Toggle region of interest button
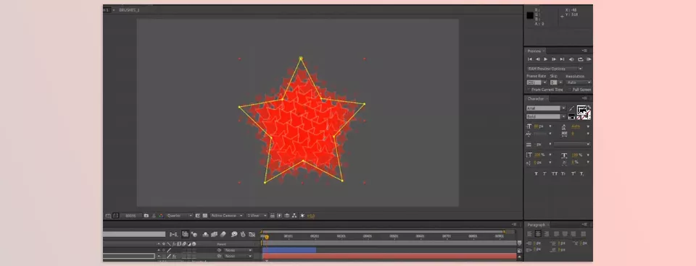This screenshot has height=266, width=696. (197, 215)
